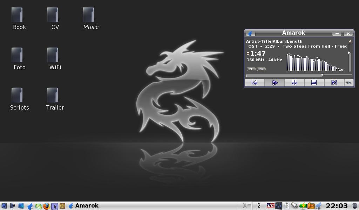359x210 pixels.
Task: Skip to next track in Amarok
Action: pyautogui.click(x=334, y=83)
